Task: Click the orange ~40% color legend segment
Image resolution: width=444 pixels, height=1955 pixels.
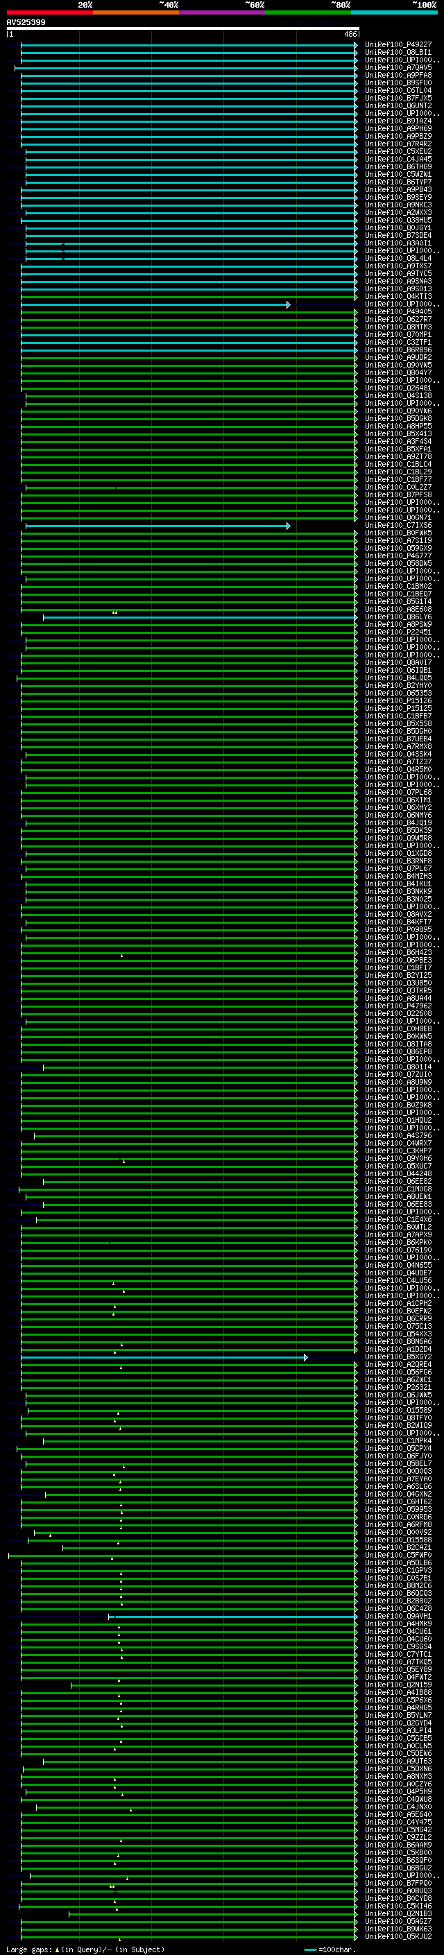Action: [136, 12]
